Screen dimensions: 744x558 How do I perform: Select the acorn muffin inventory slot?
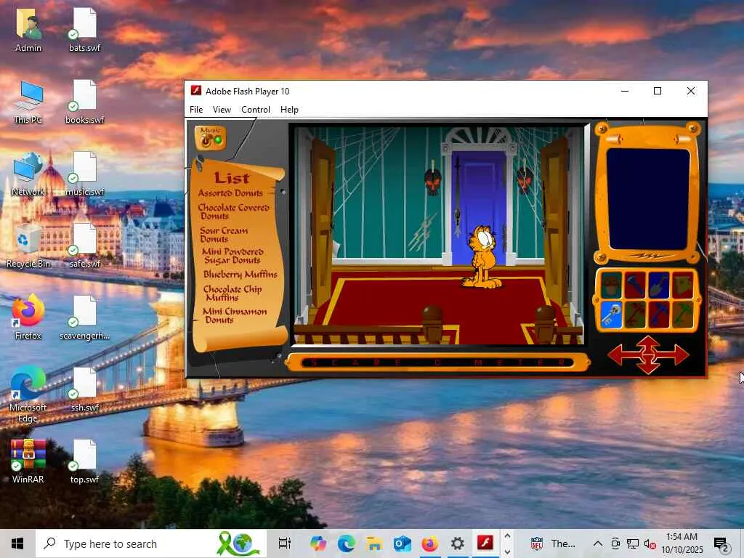(610, 284)
